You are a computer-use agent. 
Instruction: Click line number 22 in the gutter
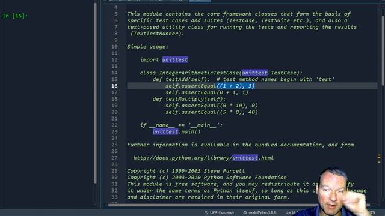tap(114, 125)
